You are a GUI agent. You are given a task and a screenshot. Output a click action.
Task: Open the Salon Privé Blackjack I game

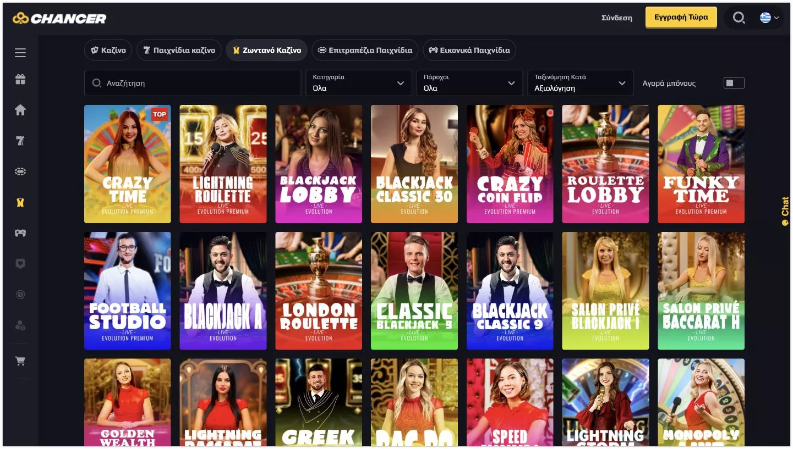(x=605, y=291)
